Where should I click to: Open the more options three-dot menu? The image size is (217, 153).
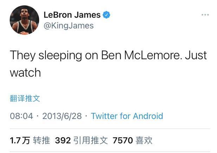pyautogui.click(x=205, y=15)
